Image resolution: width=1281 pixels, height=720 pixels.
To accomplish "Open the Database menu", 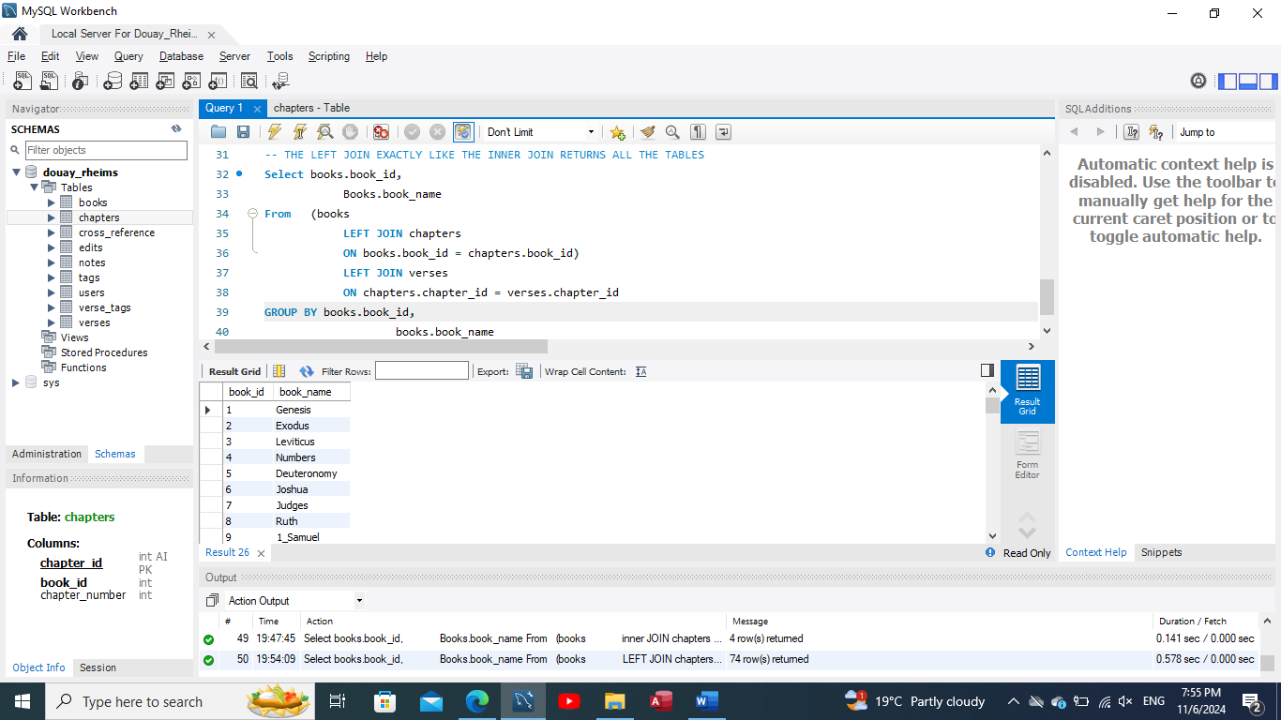I will [x=181, y=56].
